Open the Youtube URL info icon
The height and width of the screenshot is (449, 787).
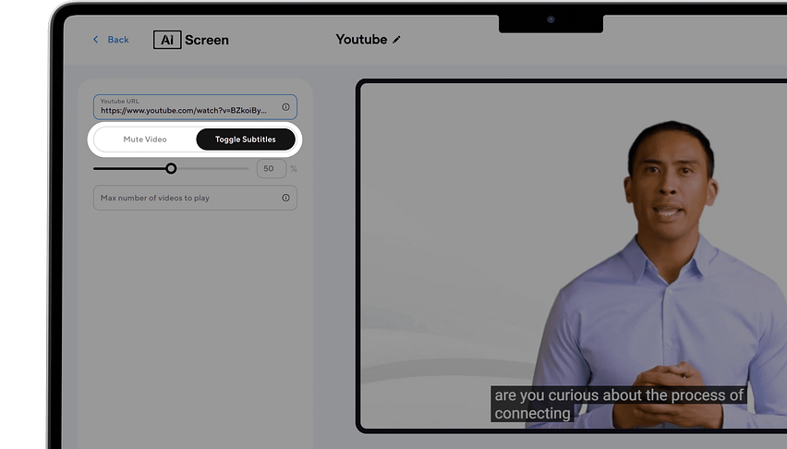(x=285, y=107)
